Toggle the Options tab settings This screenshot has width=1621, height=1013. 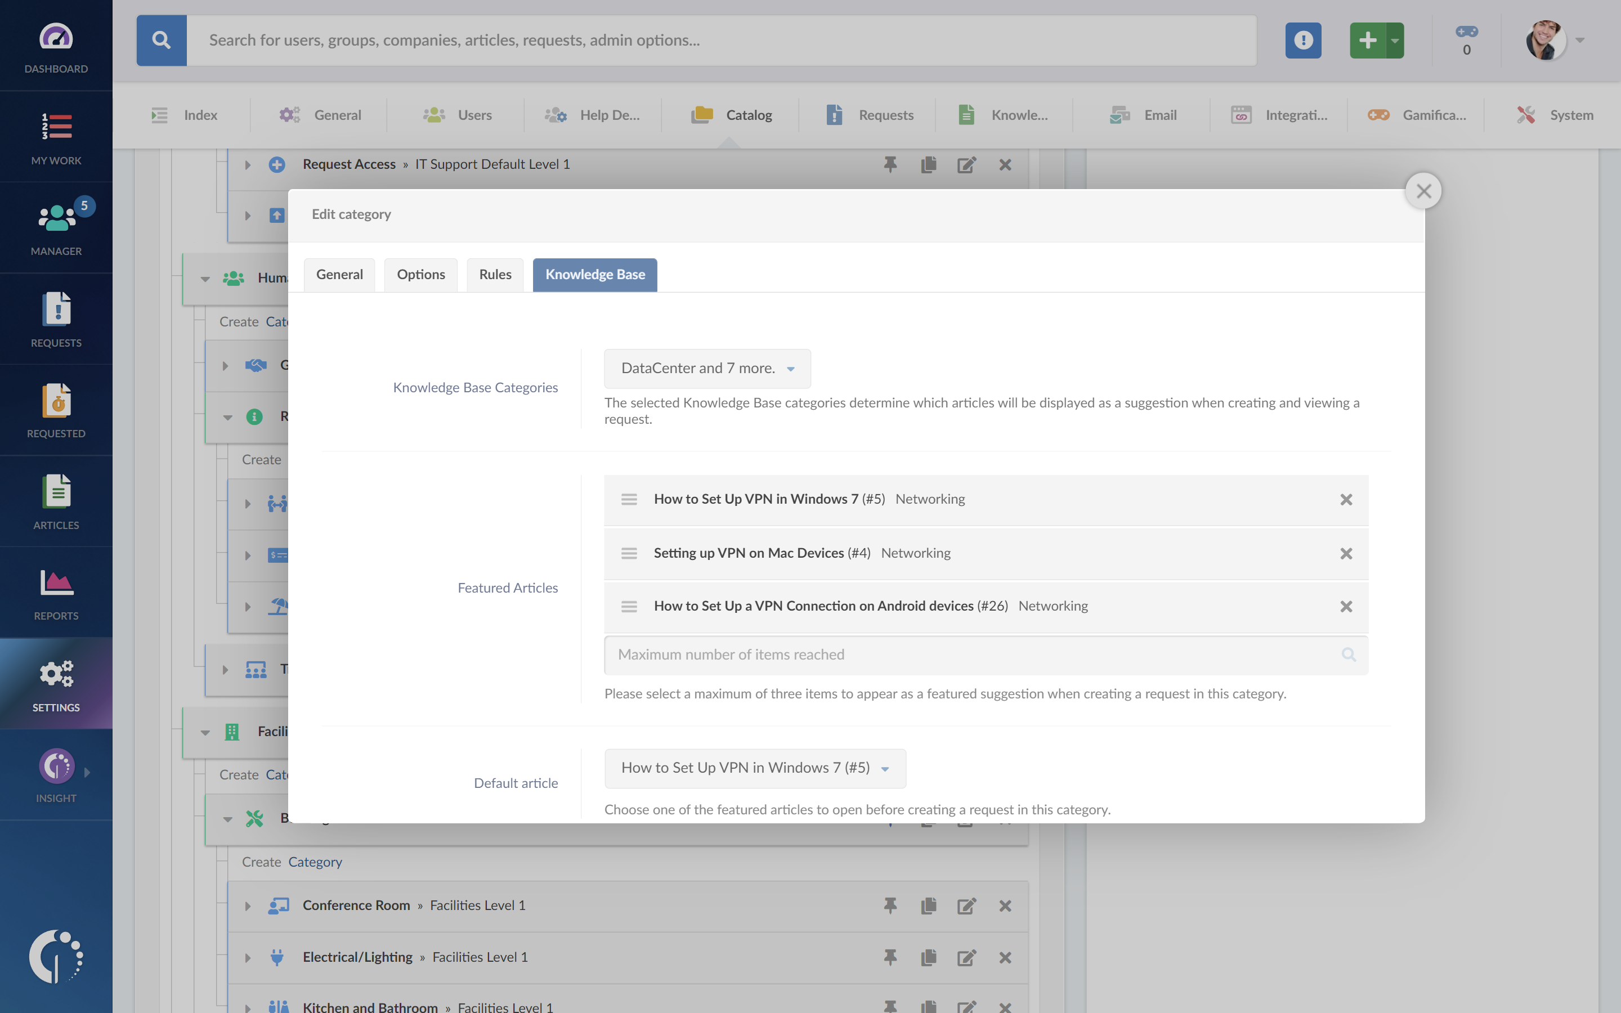tap(420, 274)
